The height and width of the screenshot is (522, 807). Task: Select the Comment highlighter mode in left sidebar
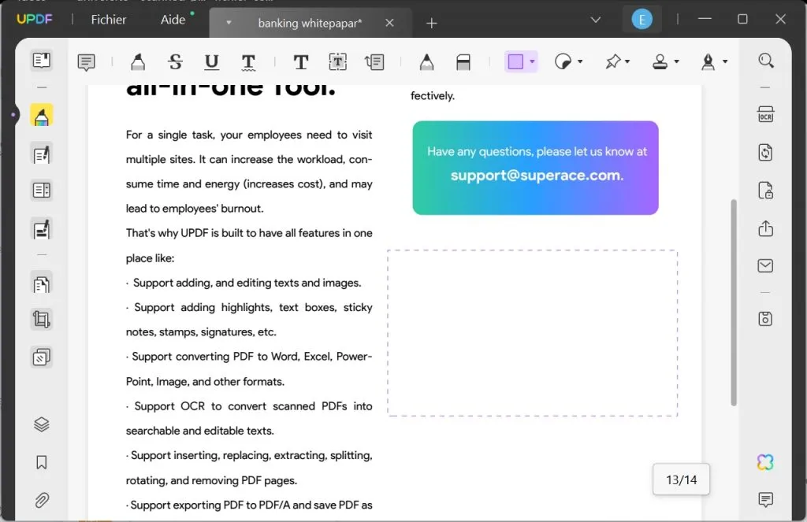[41, 116]
